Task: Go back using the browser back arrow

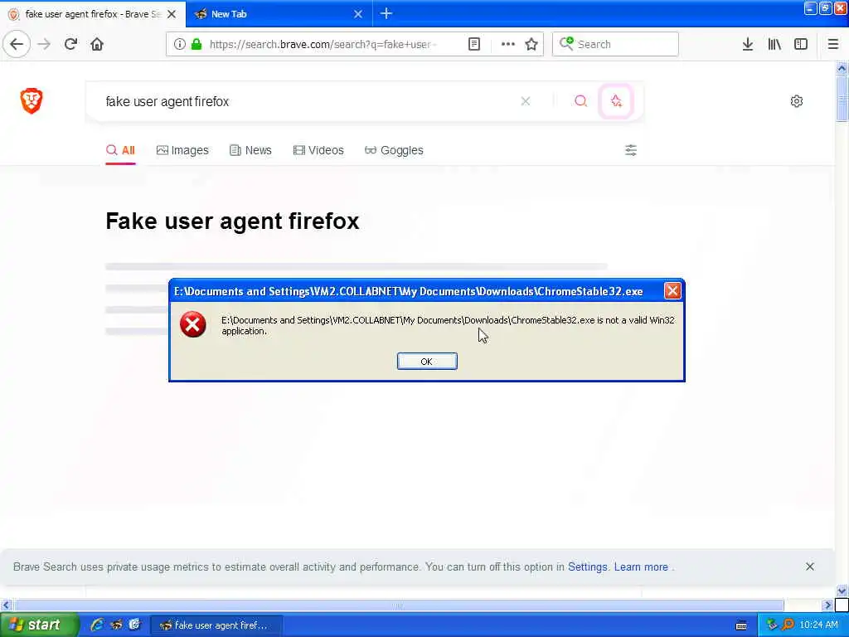Action: [x=17, y=44]
